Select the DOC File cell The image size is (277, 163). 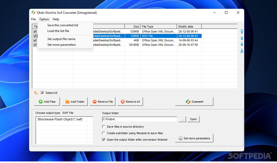(x=159, y=36)
